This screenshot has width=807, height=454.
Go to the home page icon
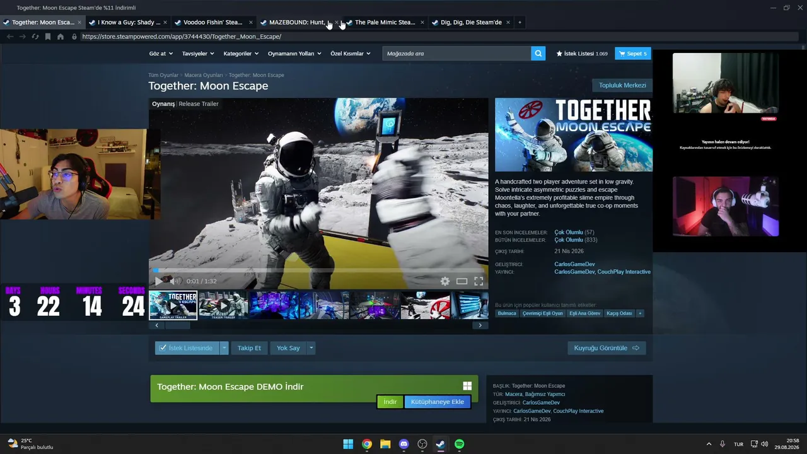tap(61, 37)
